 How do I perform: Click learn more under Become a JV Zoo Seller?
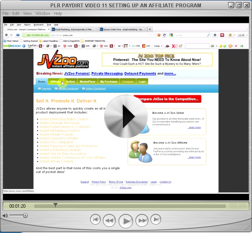pyautogui.click(x=194, y=128)
